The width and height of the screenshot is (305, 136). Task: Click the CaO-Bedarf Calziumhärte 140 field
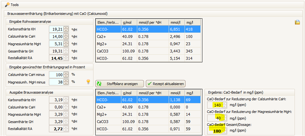pos(214,105)
